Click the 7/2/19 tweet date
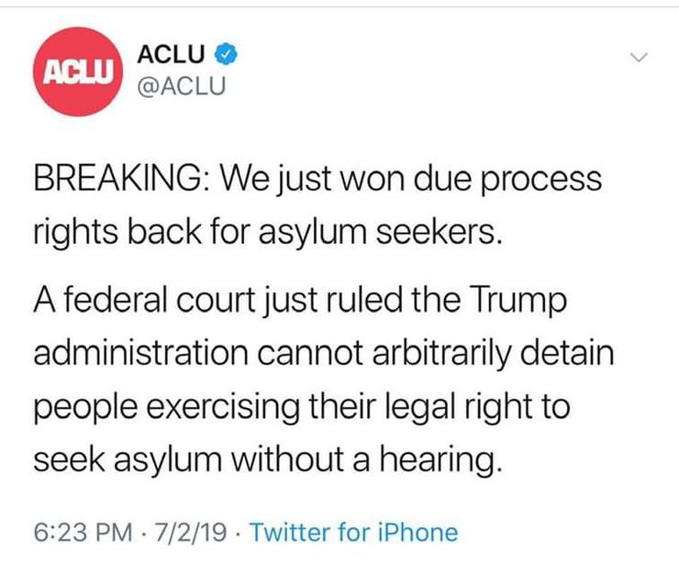Image resolution: width=679 pixels, height=573 pixels. click(191, 533)
